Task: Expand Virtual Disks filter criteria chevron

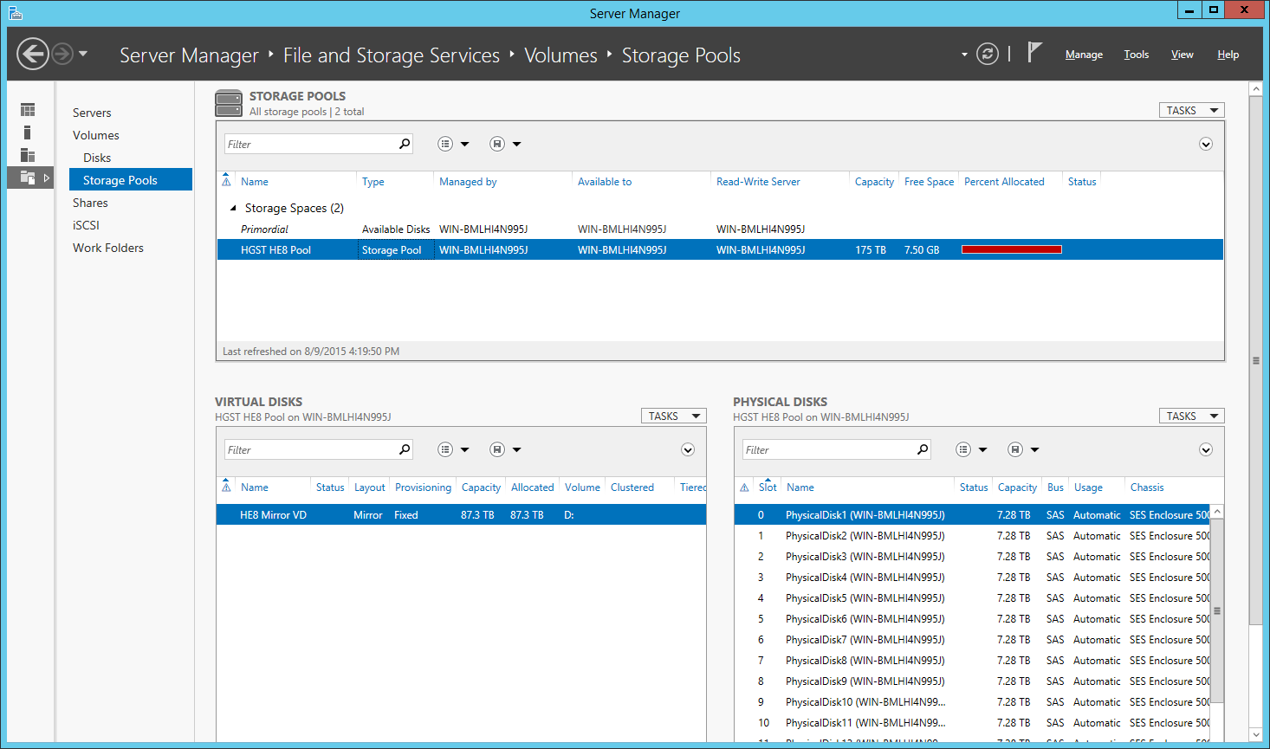Action: [688, 449]
